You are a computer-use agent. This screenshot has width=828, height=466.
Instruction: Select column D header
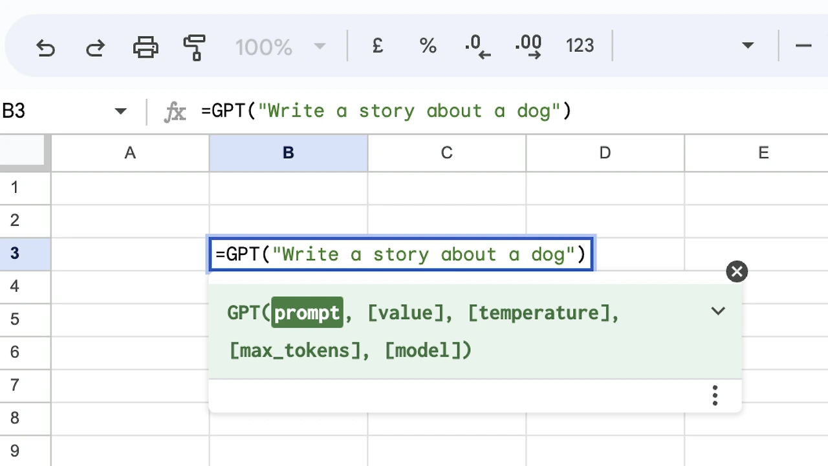(605, 153)
